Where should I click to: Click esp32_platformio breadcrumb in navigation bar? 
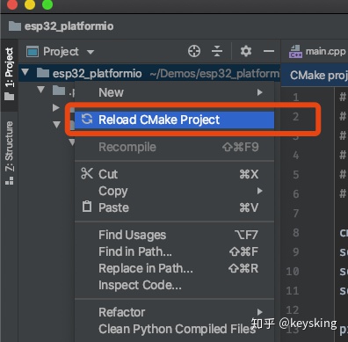[62, 26]
